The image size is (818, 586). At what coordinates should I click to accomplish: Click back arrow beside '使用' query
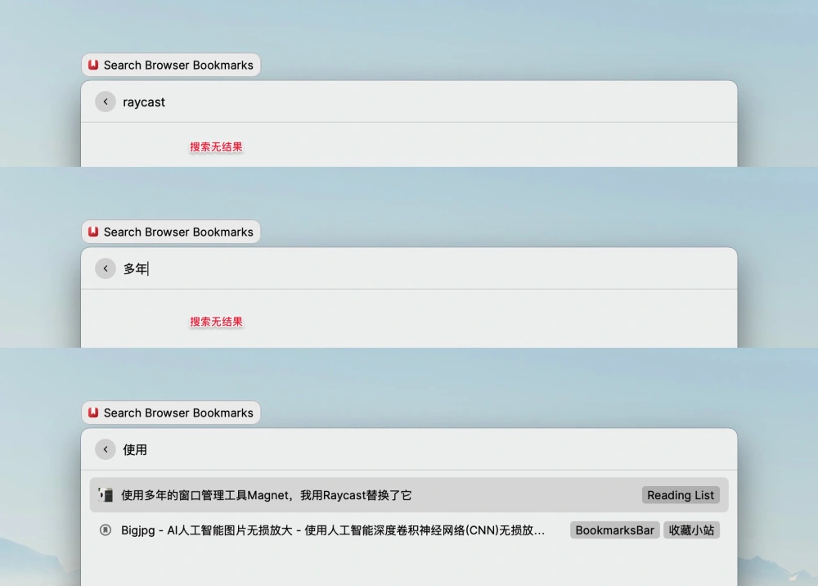106,449
